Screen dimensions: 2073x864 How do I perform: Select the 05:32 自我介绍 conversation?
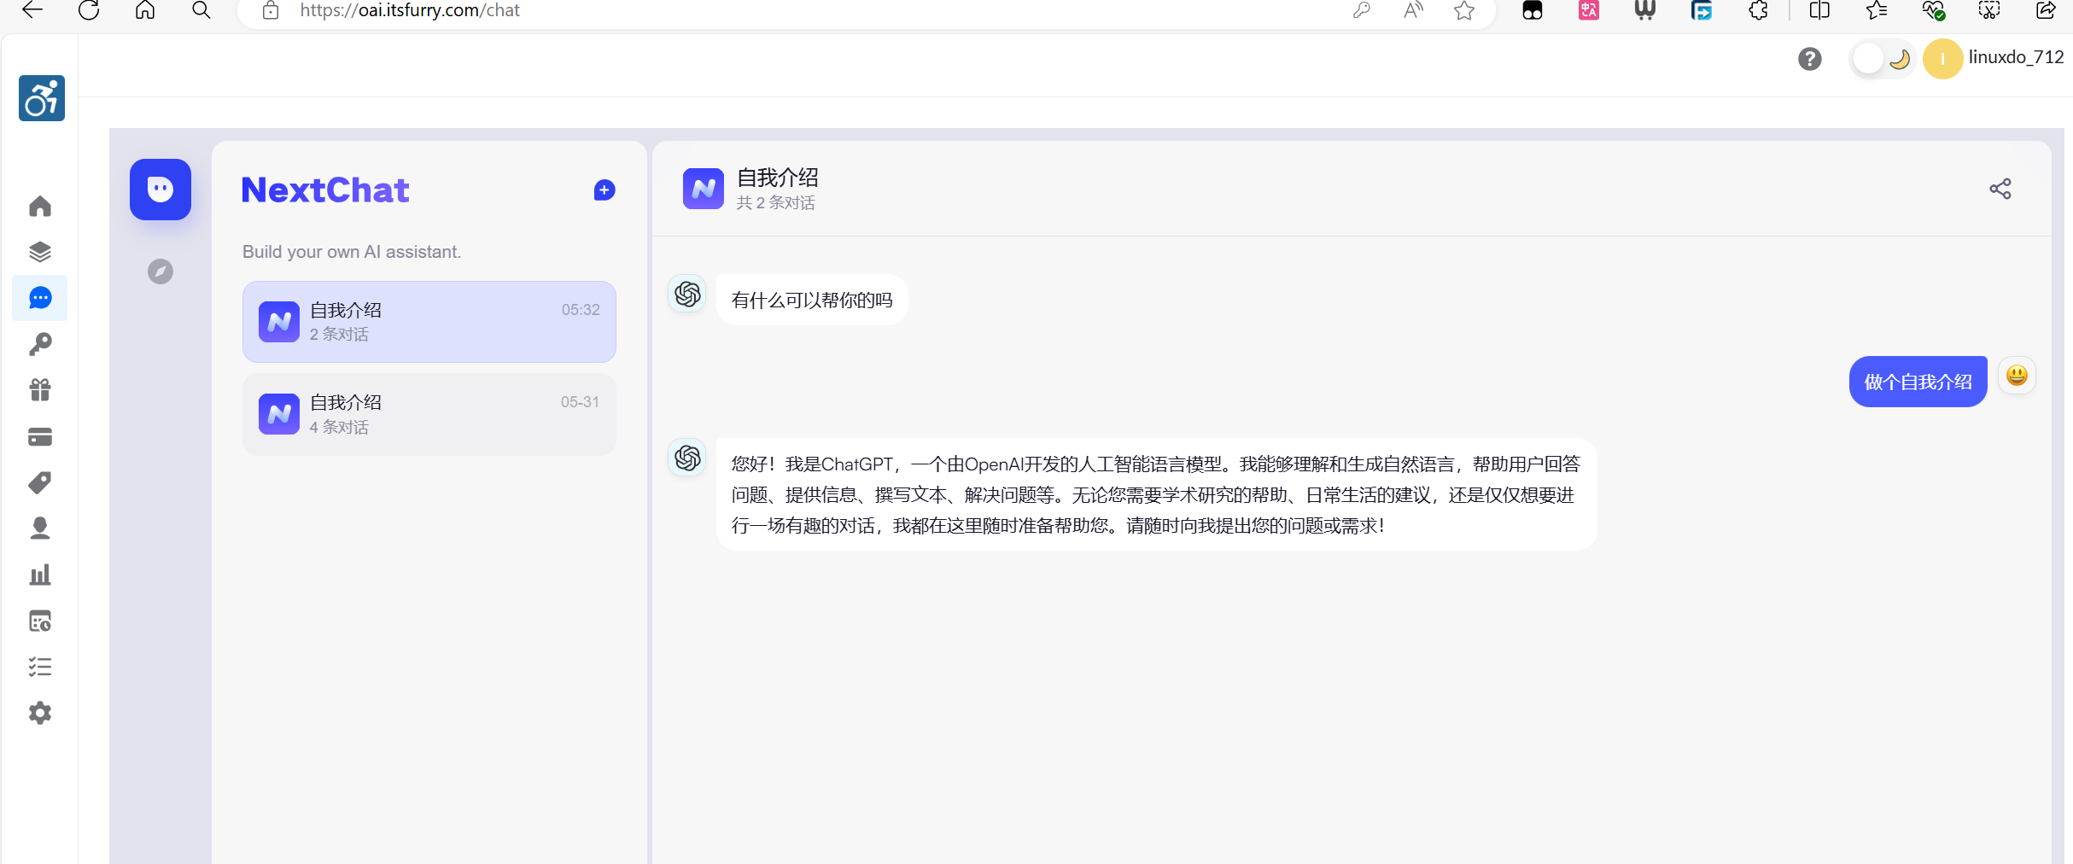tap(429, 322)
